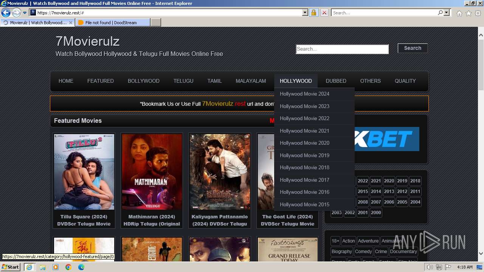The height and width of the screenshot is (272, 484).
Task: Filter by year 2019 tag
Action: [x=402, y=181]
